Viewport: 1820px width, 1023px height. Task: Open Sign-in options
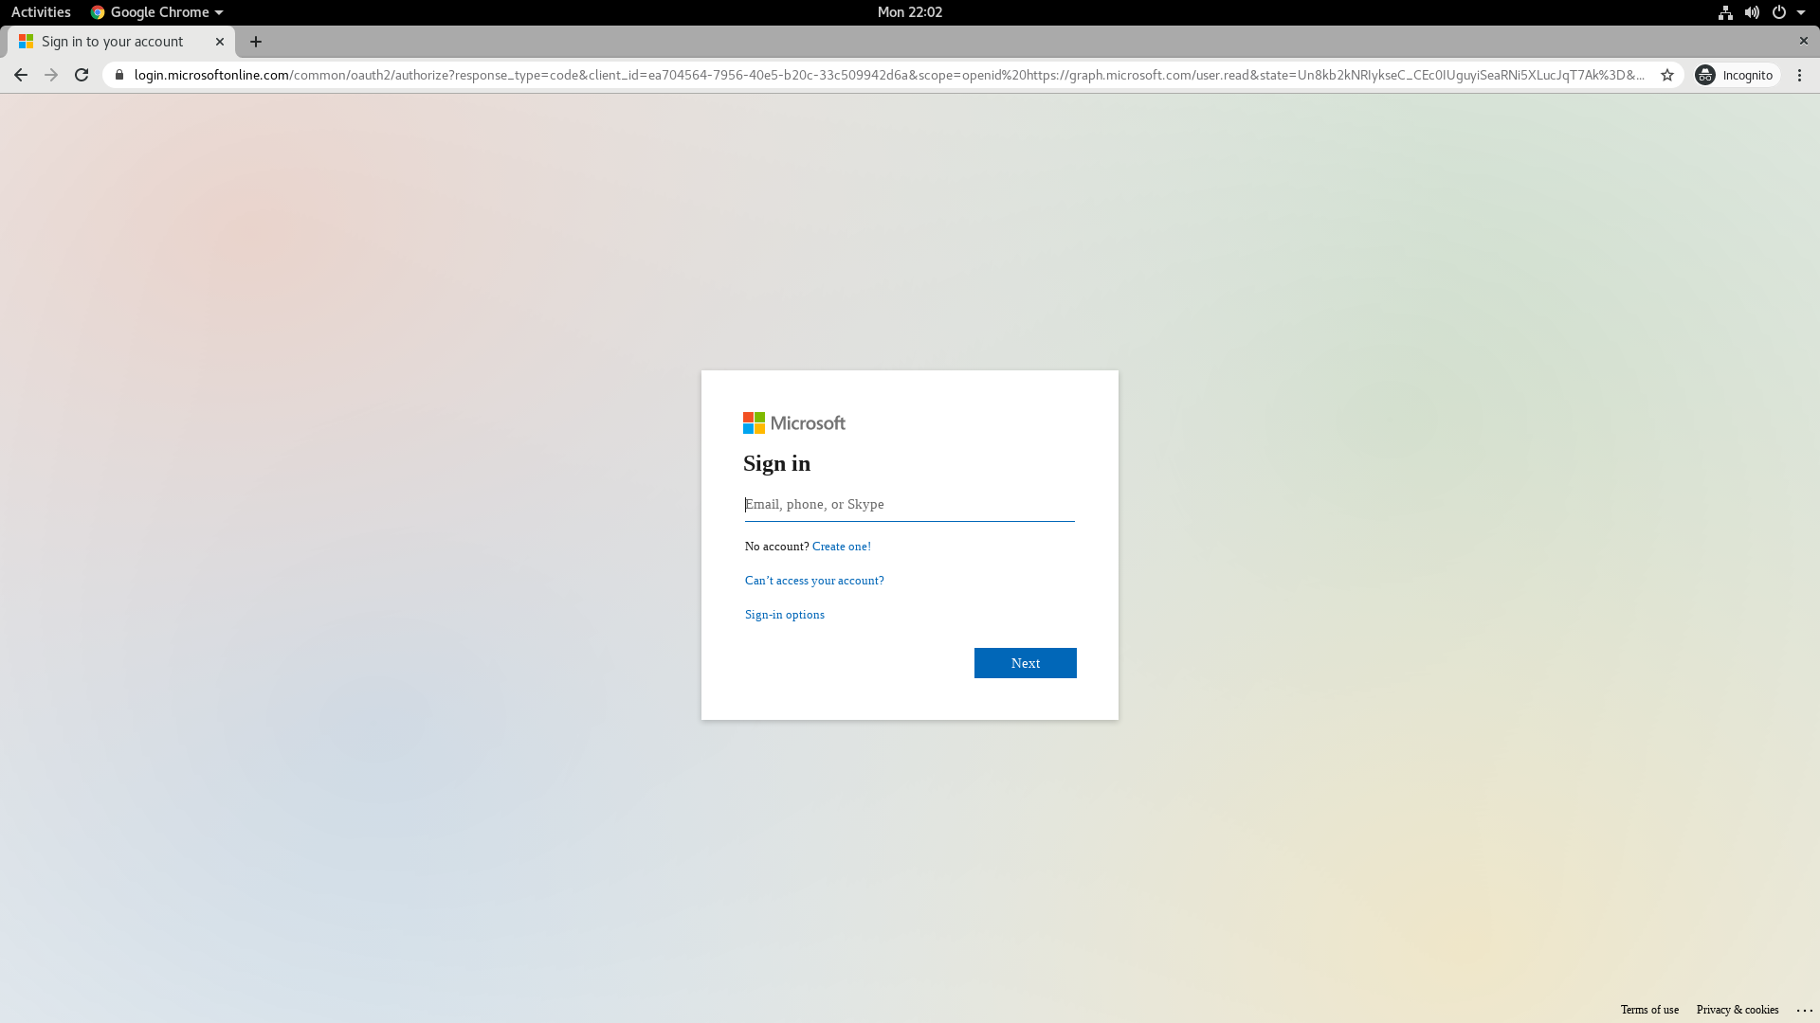click(785, 615)
